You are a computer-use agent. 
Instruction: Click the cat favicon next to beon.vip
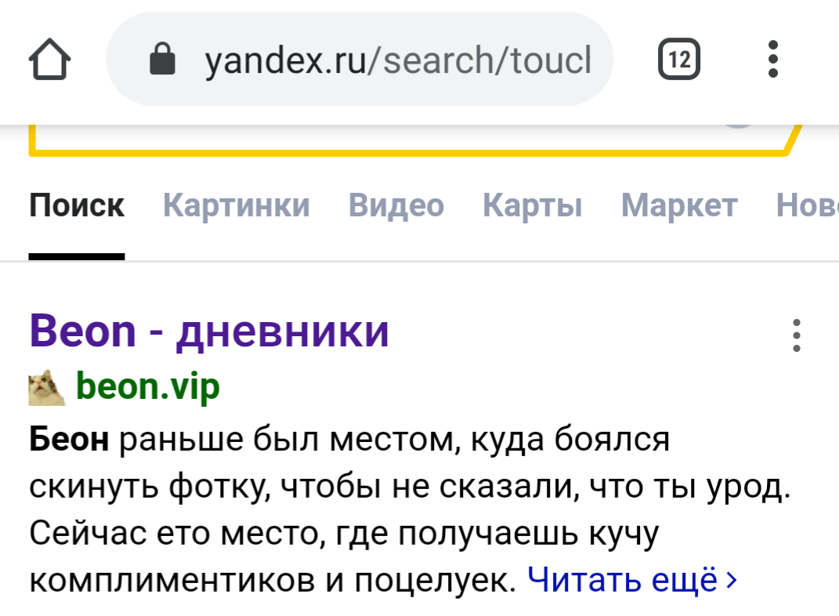46,387
